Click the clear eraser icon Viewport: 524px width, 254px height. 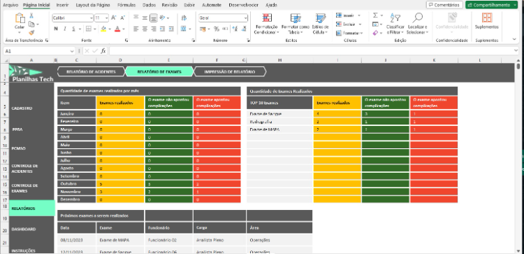[x=375, y=33]
